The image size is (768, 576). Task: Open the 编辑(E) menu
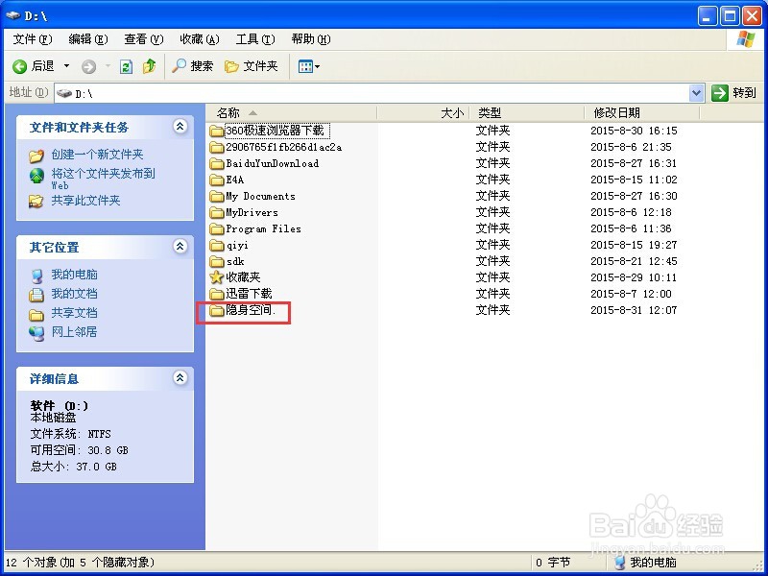88,39
